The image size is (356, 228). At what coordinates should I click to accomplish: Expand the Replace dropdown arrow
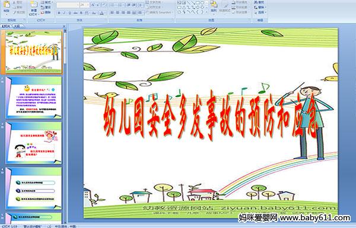pos(265,7)
